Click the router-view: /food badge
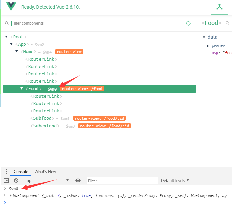Screen dimensions: 232x214 [x=82, y=89]
